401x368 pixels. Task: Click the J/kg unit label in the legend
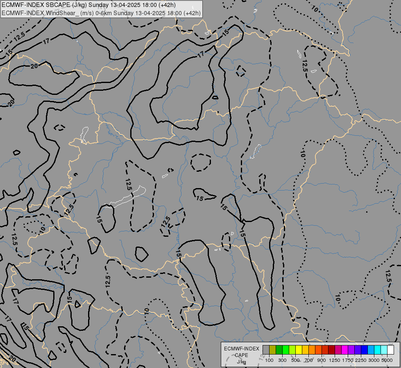click(241, 362)
